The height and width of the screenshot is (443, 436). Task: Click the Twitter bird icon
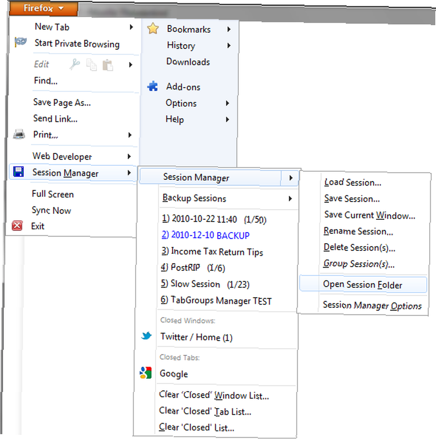point(146,336)
